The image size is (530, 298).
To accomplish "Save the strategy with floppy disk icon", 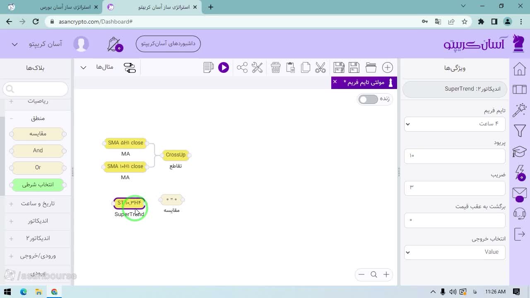I will click(354, 67).
